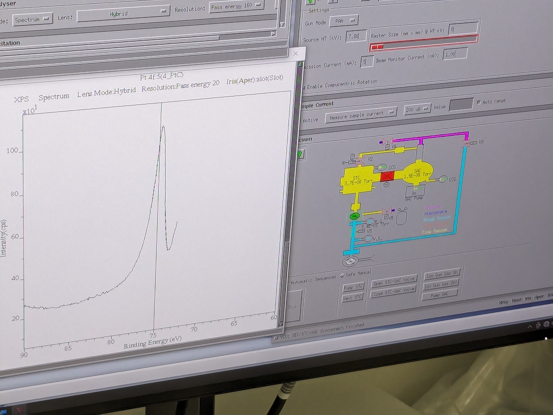The width and height of the screenshot is (553, 415).
Task: Click the red STC-SAC gate valve
Action: point(387,176)
